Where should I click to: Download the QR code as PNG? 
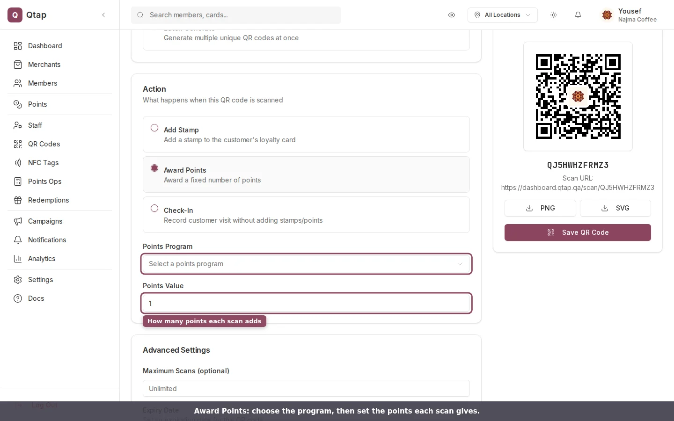point(540,208)
